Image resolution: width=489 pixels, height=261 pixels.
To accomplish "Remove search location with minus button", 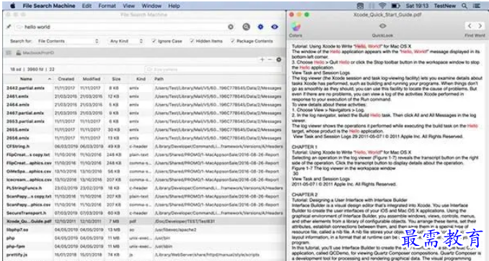I will tap(270, 60).
